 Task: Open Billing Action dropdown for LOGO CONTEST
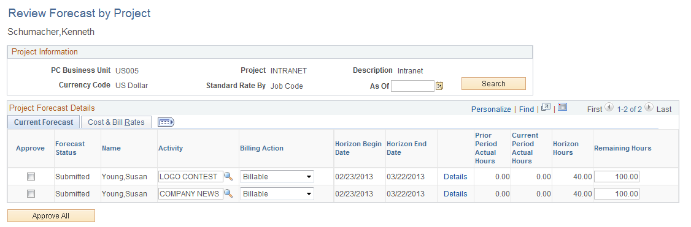tap(277, 176)
